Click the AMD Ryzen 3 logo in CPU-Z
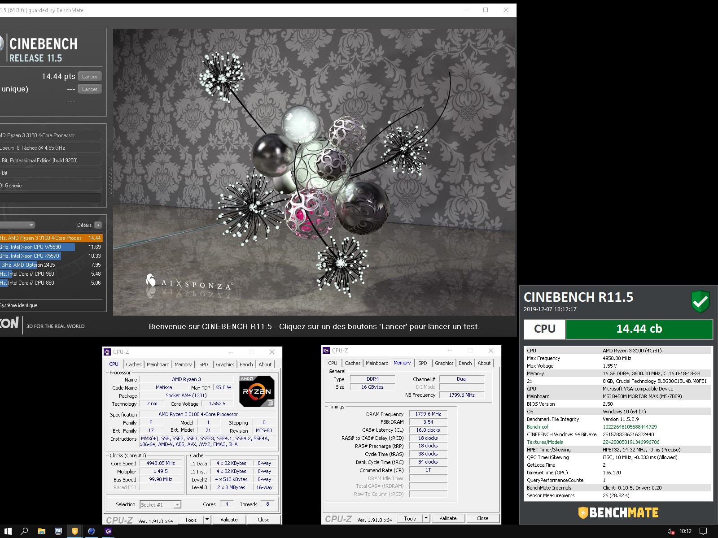 click(x=257, y=391)
